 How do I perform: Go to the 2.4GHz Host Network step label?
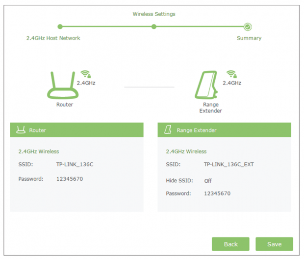tap(53, 38)
